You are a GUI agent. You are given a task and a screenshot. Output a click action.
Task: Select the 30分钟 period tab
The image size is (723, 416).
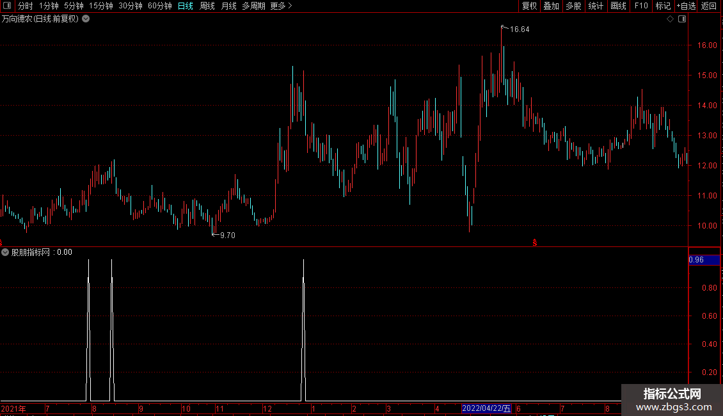(131, 6)
